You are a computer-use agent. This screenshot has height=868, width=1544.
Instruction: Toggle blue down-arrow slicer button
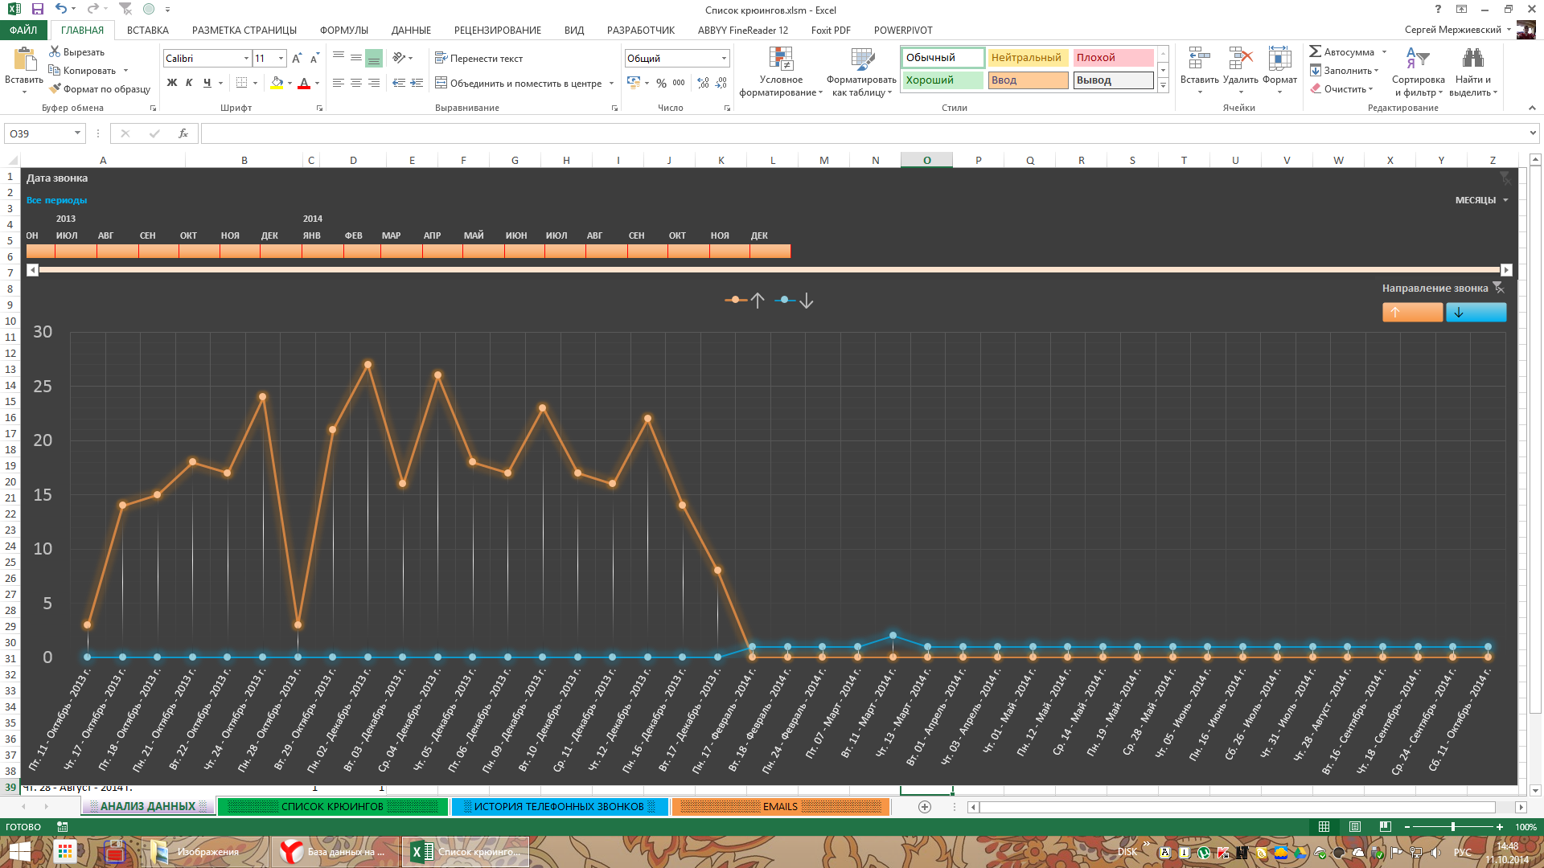[x=1476, y=313]
